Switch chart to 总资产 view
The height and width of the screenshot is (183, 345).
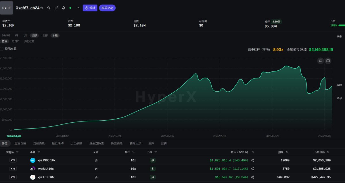[x=16, y=41]
